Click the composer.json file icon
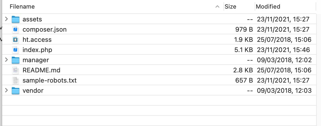The height and width of the screenshot is (126, 321). [15, 29]
